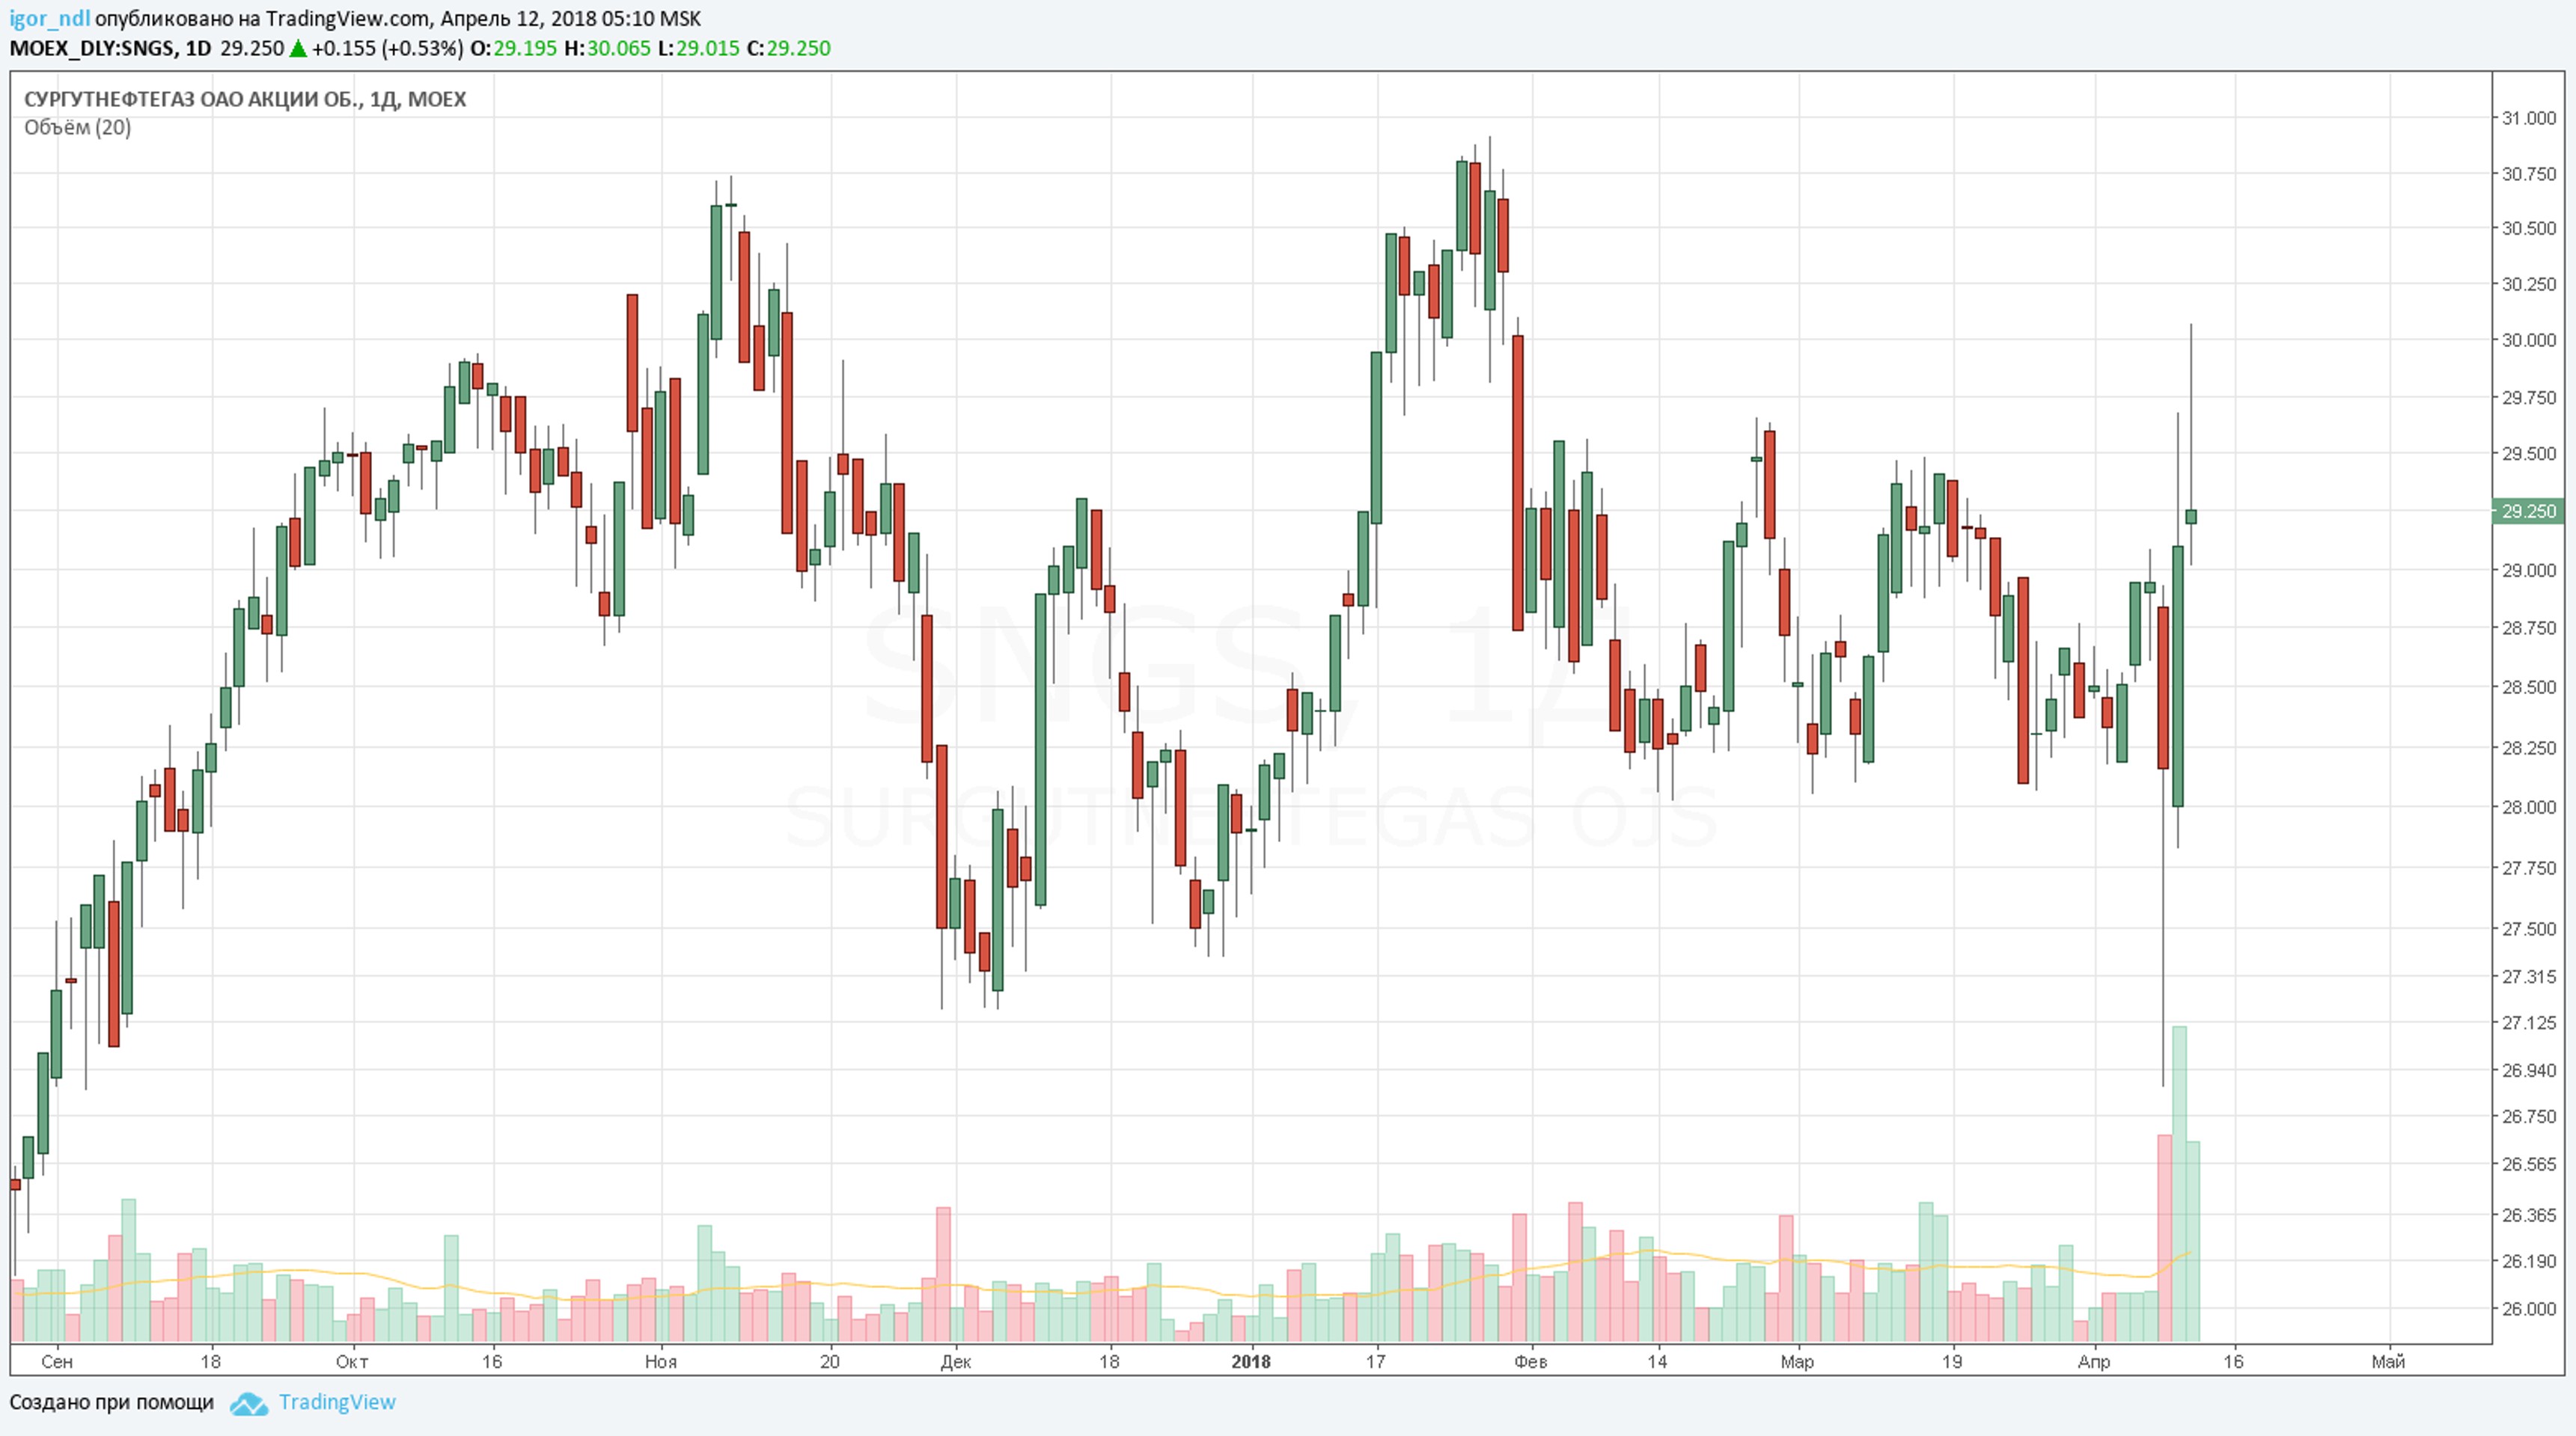
Task: Click the Дек month label on time axis
Action: [955, 1361]
